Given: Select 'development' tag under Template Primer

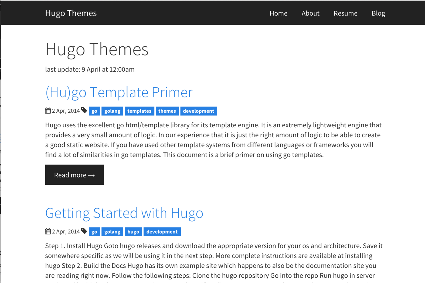Looking at the screenshot, I should pyautogui.click(x=199, y=111).
